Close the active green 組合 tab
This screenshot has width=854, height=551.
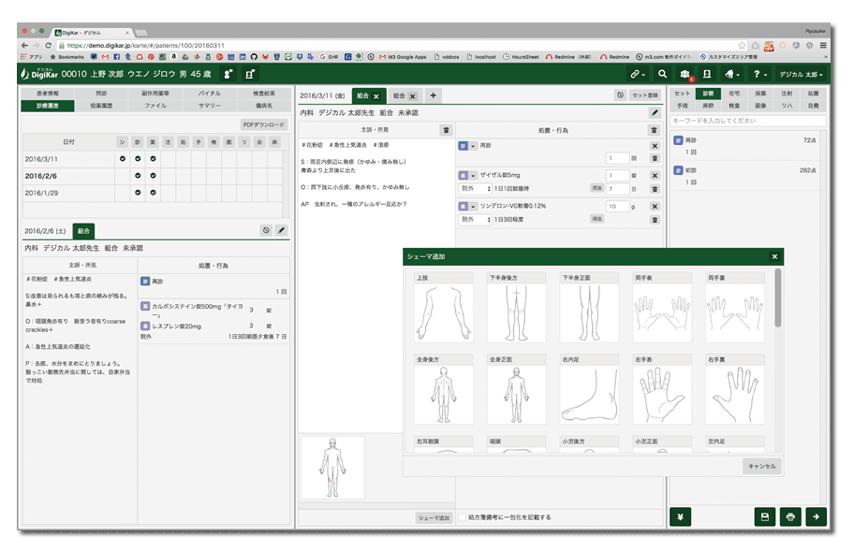point(376,96)
